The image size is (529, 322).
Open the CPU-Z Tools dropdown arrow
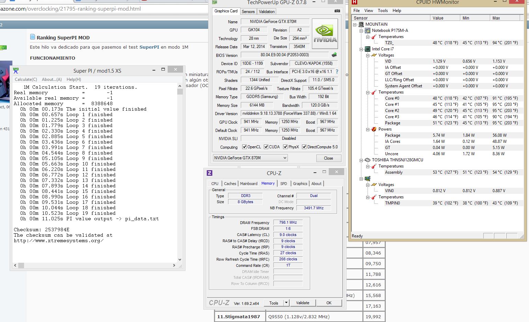point(286,303)
